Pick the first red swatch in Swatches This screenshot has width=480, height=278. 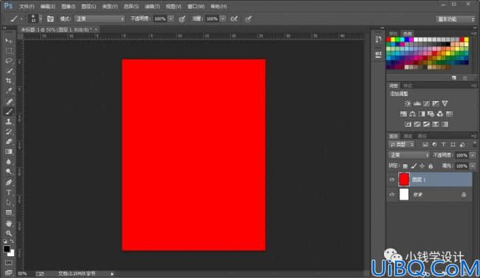pos(389,40)
